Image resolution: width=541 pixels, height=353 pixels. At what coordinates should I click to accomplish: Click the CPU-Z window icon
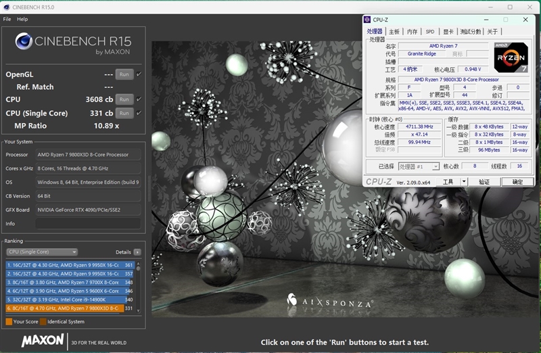[x=367, y=20]
